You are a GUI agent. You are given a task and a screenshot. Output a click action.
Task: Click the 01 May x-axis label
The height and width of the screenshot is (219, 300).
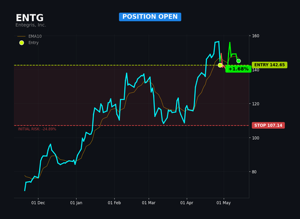click(x=224, y=203)
